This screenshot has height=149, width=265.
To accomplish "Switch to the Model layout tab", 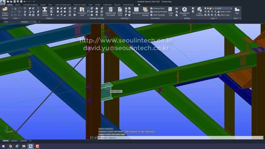I will point(5,141).
